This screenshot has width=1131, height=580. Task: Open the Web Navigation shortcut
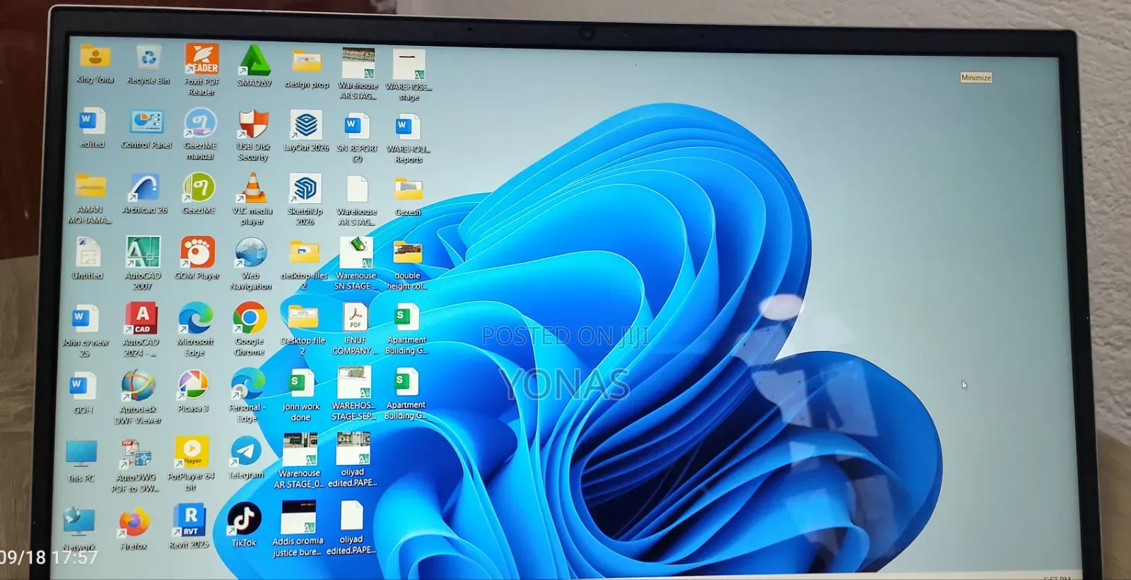pos(251,264)
